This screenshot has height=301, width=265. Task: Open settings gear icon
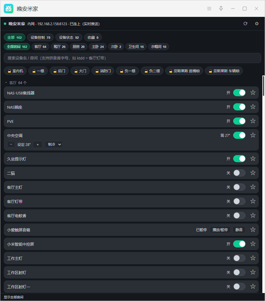257,24
